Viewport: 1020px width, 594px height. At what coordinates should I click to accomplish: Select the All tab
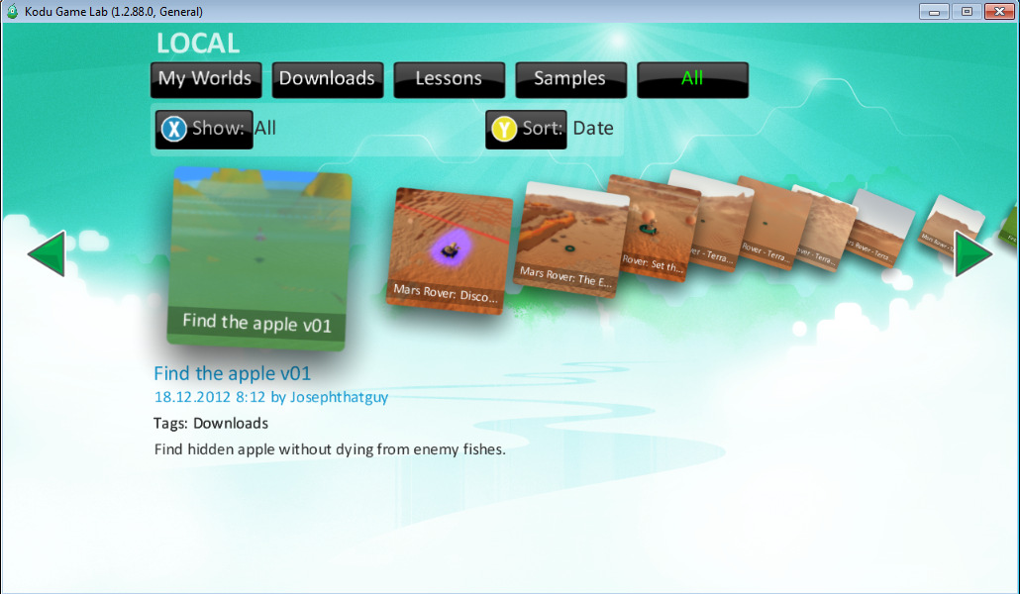point(692,79)
